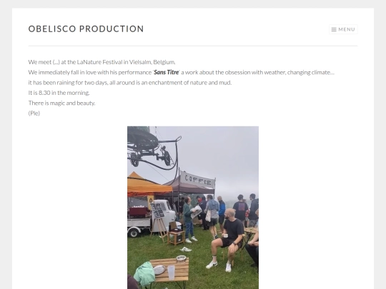Click the 'There is magic and beauty' line
The height and width of the screenshot is (289, 386).
click(x=61, y=103)
